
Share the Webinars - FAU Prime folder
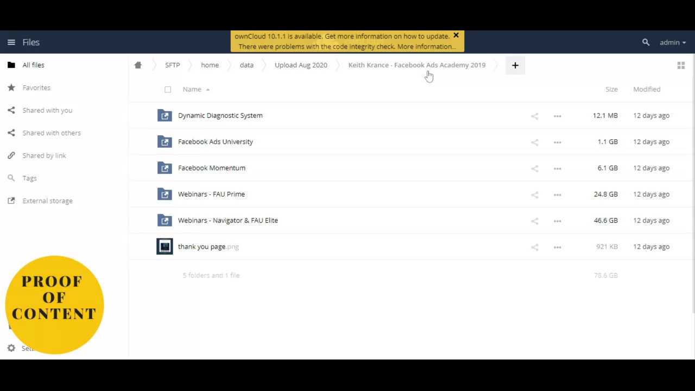[x=535, y=194]
